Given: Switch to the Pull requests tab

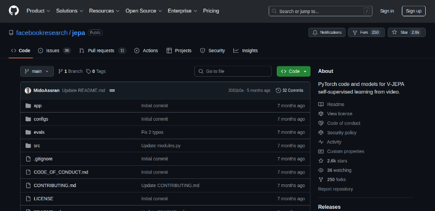Looking at the screenshot, I should pyautogui.click(x=103, y=51).
